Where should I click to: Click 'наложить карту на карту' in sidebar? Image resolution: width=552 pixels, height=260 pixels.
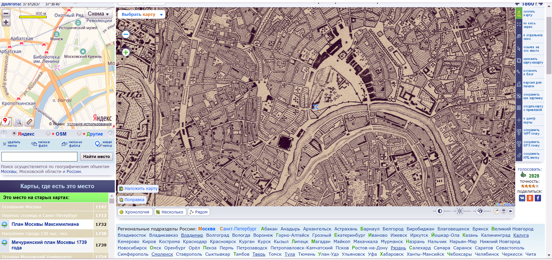click(530, 61)
